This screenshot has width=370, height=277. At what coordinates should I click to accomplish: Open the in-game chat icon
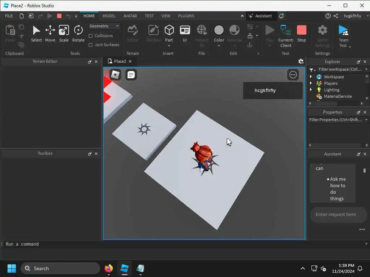(x=131, y=75)
